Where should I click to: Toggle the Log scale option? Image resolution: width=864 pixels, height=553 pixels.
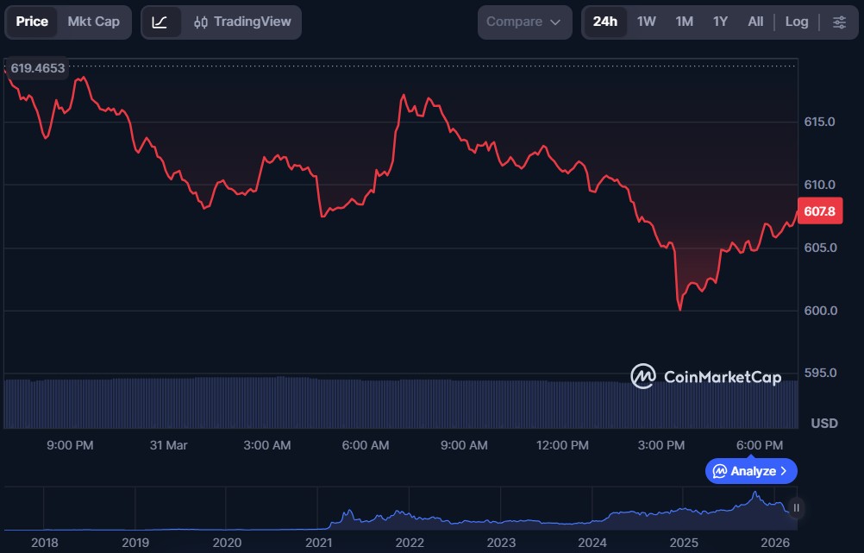pyautogui.click(x=797, y=22)
